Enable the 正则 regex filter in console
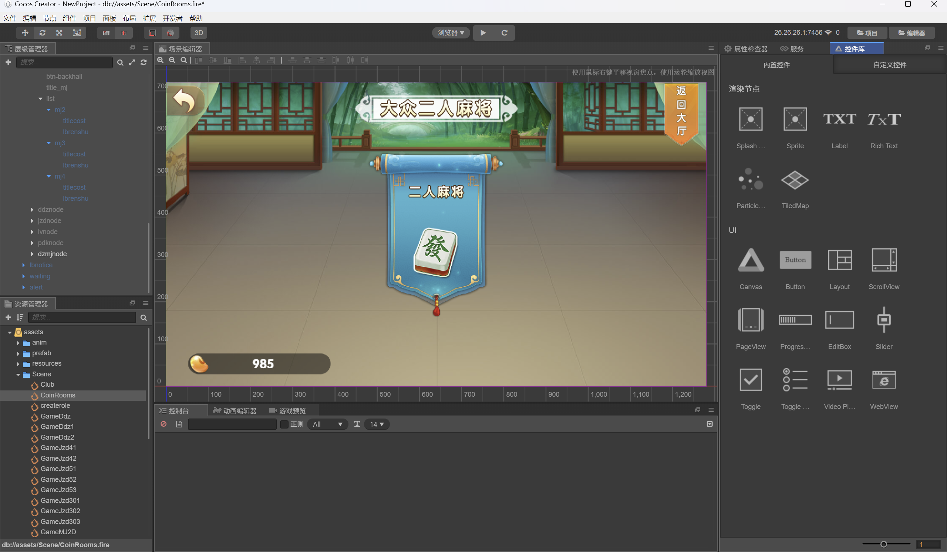Viewport: 947px width, 552px height. (284, 424)
